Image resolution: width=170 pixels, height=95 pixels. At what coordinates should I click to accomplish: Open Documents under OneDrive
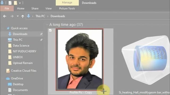point(20,90)
